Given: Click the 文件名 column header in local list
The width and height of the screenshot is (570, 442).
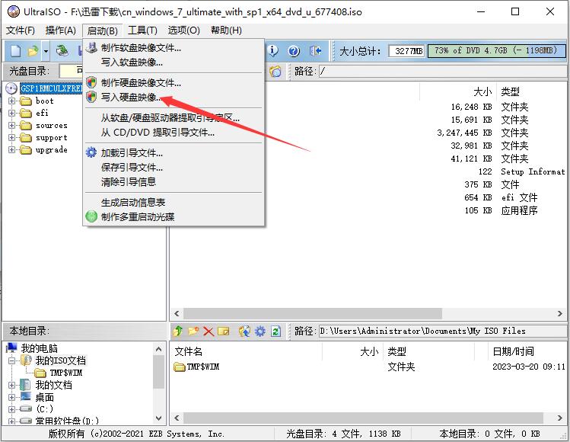Looking at the screenshot, I should click(x=188, y=352).
